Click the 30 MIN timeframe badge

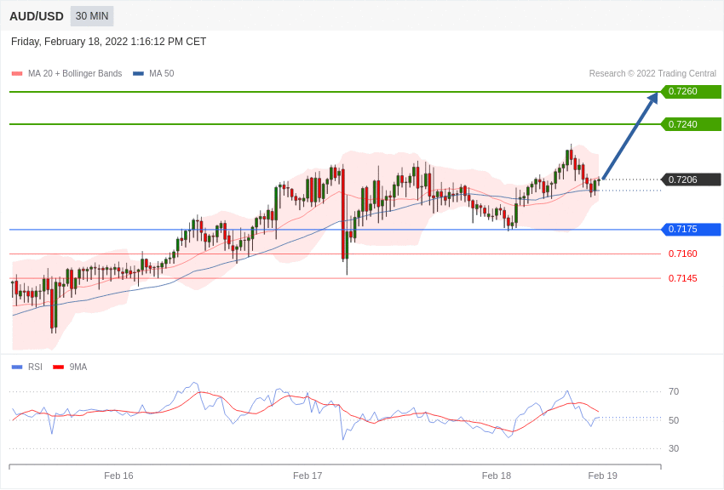pyautogui.click(x=92, y=16)
